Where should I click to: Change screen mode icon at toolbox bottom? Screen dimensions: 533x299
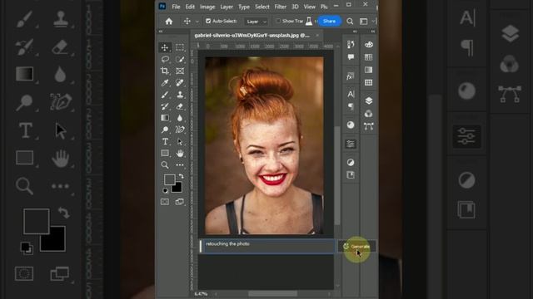click(x=180, y=202)
